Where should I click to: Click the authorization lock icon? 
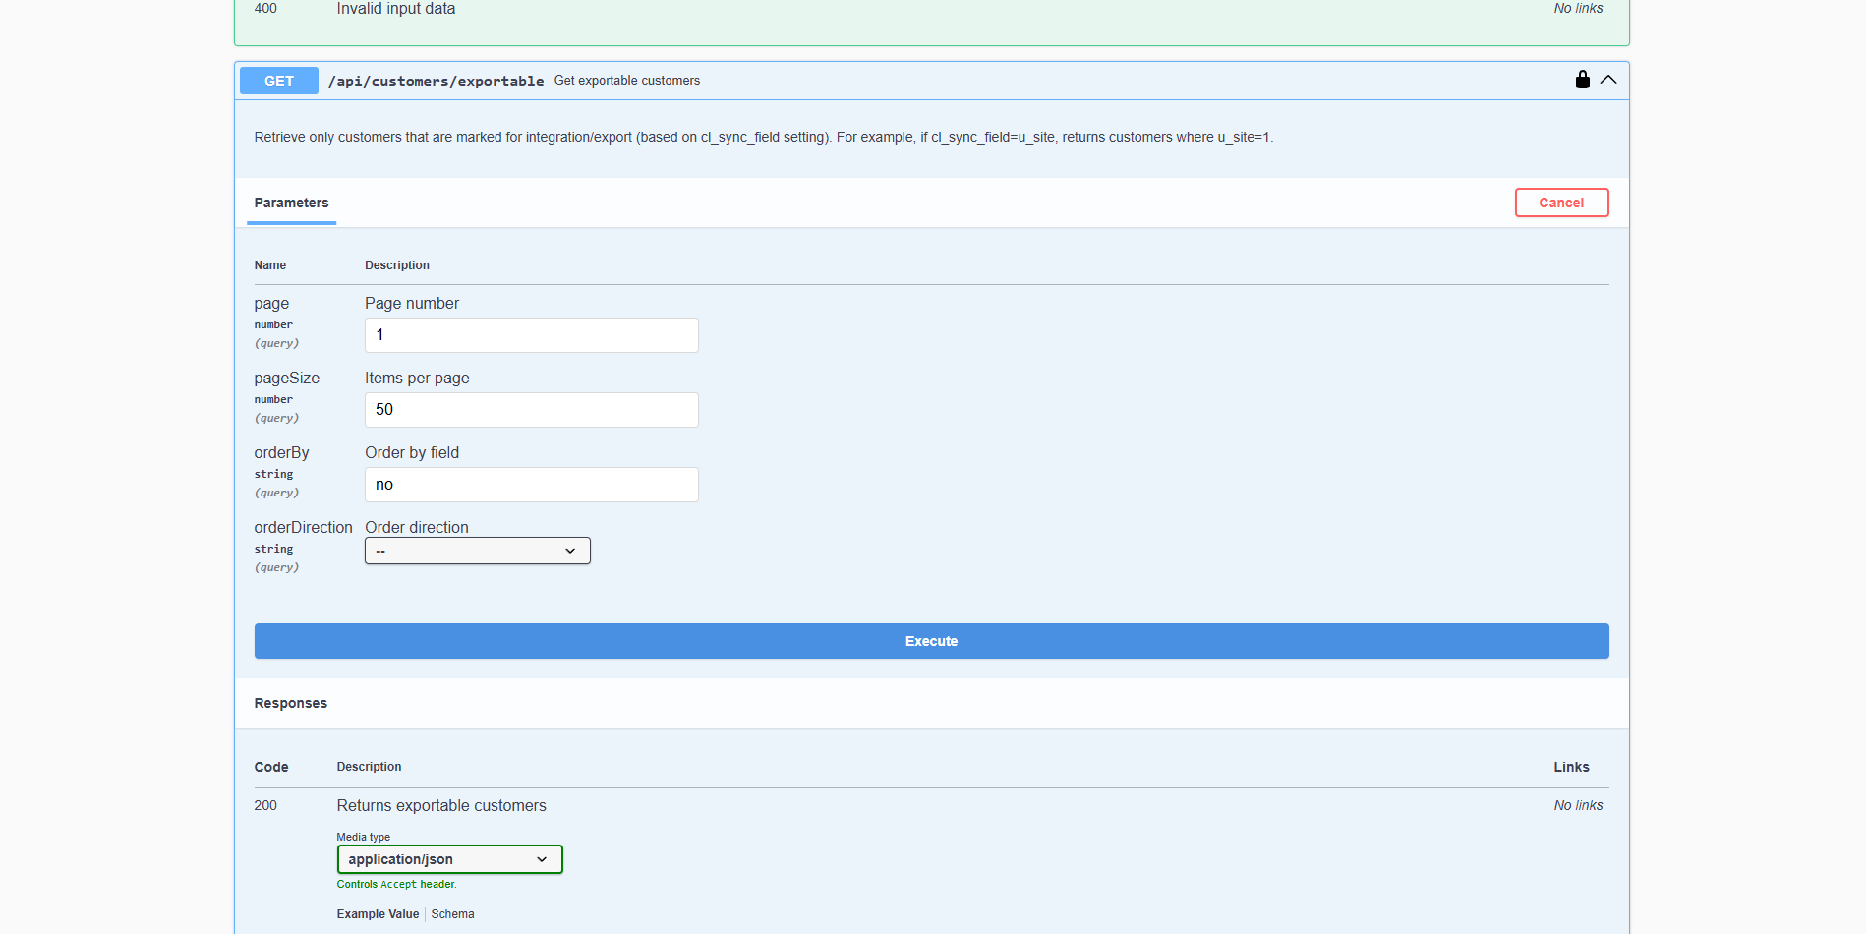coord(1582,80)
